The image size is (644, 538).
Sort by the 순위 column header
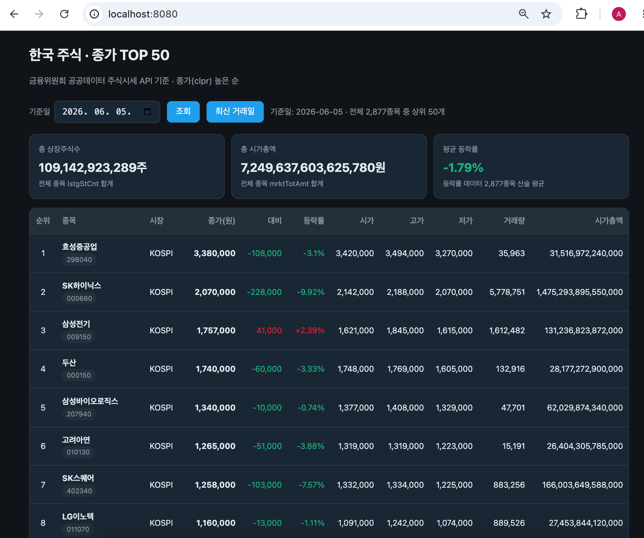[43, 221]
